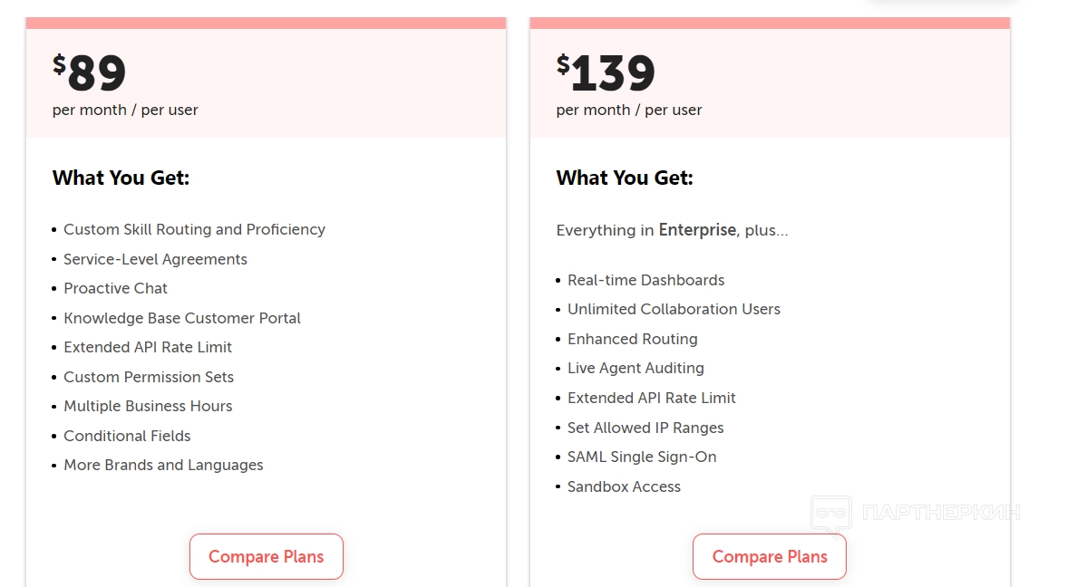Click the $89 price heading
The height and width of the screenshot is (587, 1067).
[90, 73]
